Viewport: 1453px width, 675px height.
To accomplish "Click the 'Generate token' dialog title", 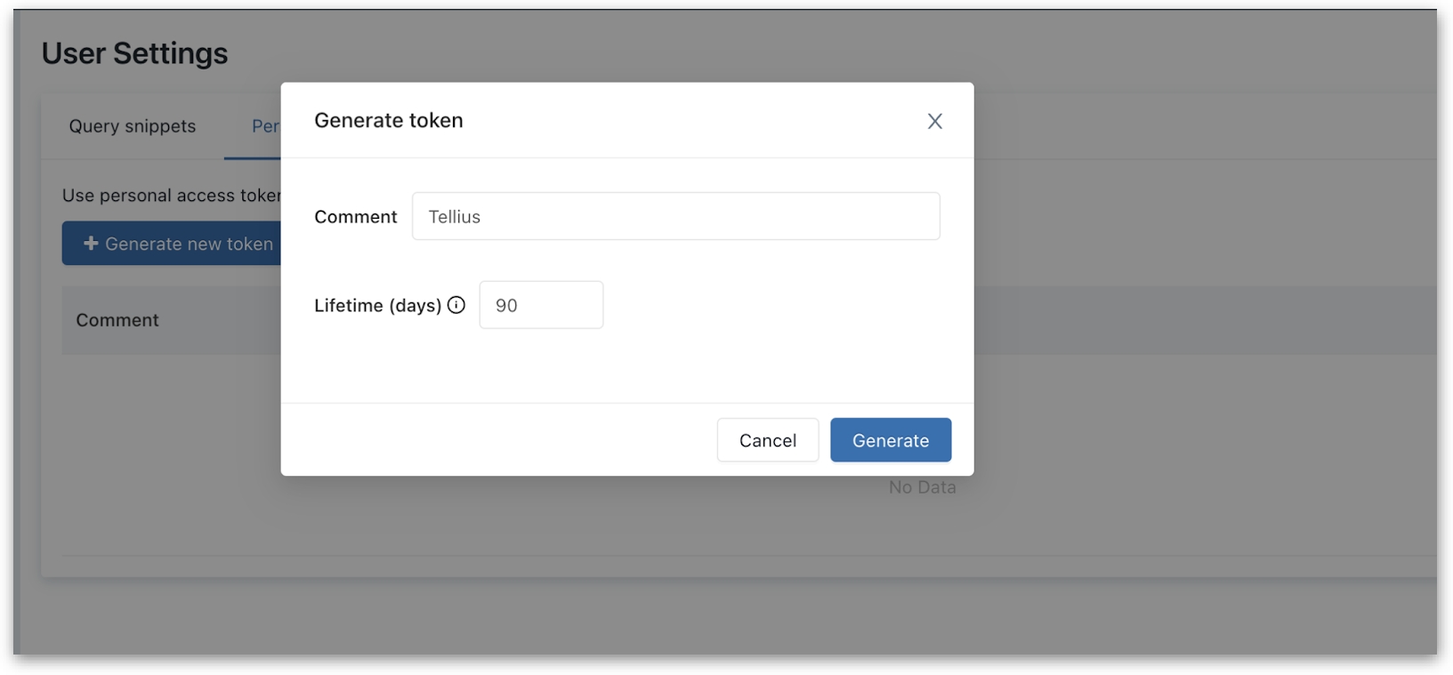I will pos(389,120).
